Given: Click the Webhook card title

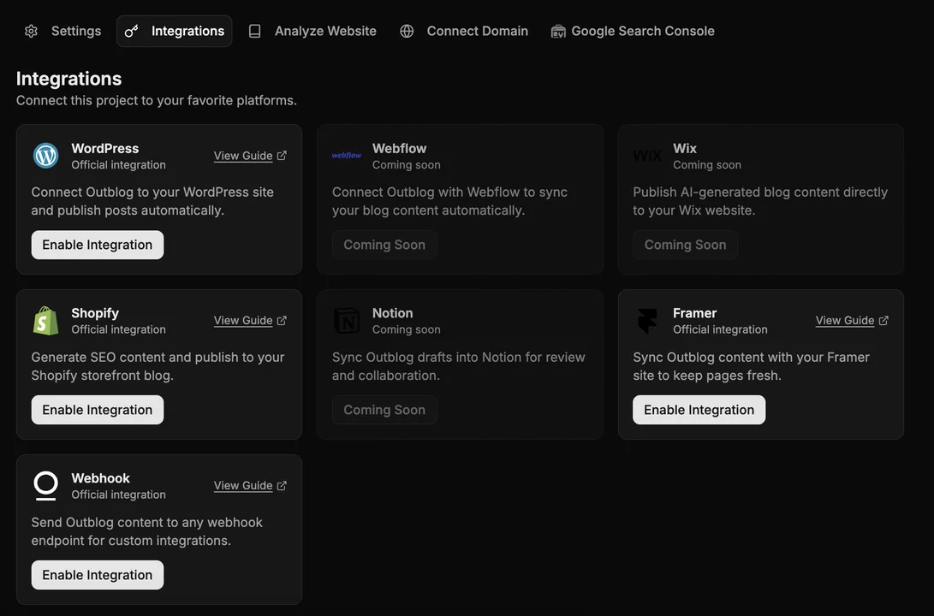Looking at the screenshot, I should pos(100,478).
